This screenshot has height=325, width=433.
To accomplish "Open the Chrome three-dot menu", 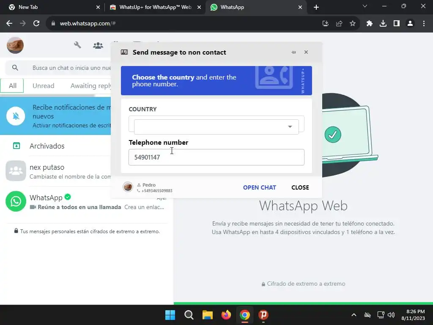I will (424, 24).
